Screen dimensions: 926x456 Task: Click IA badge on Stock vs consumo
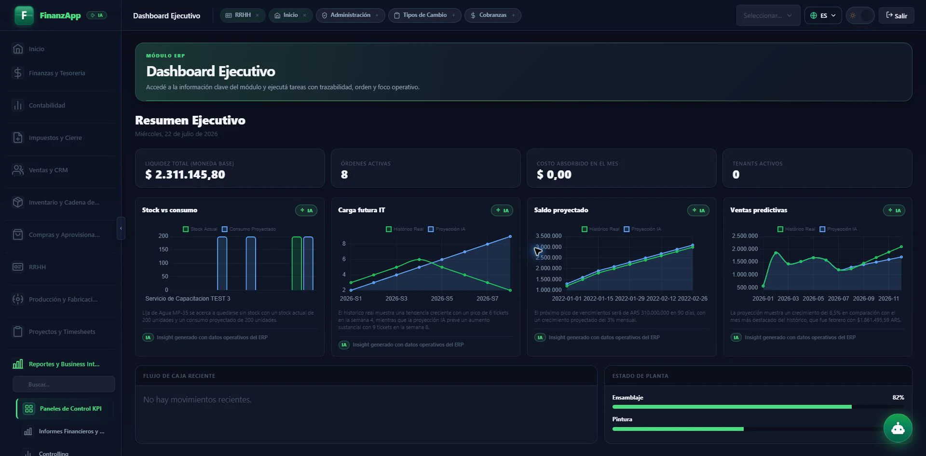click(306, 210)
